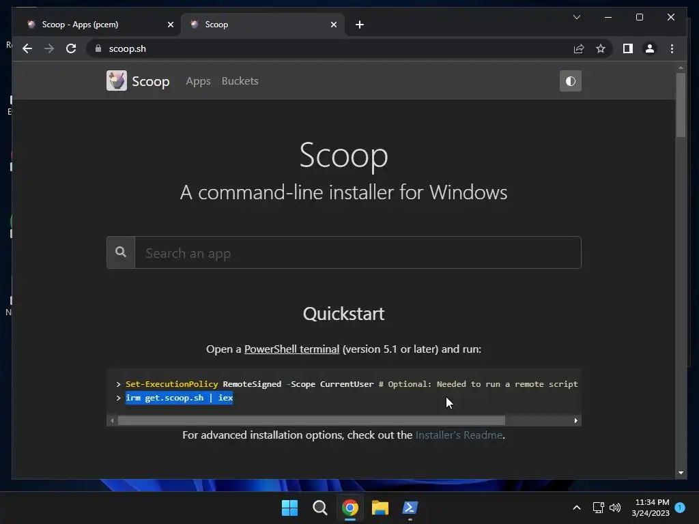This screenshot has height=524, width=699.
Task: Open the Buckets navigation item
Action: click(240, 81)
